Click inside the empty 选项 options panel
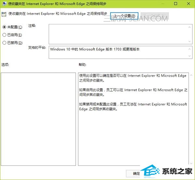 coord(38,119)
